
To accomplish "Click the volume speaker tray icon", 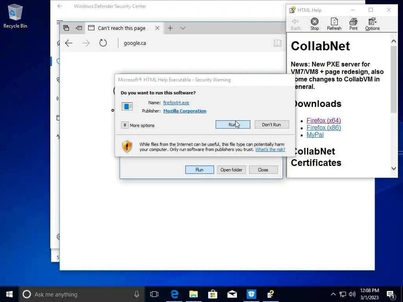I will [352, 294].
